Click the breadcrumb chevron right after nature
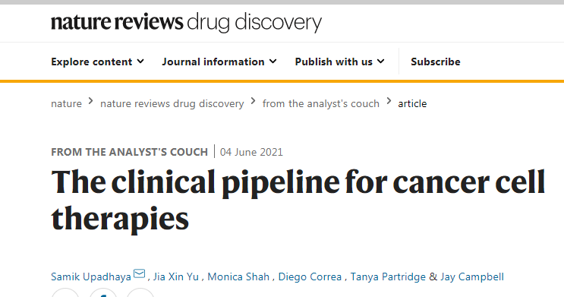Image resolution: width=564 pixels, height=297 pixels. click(x=91, y=101)
